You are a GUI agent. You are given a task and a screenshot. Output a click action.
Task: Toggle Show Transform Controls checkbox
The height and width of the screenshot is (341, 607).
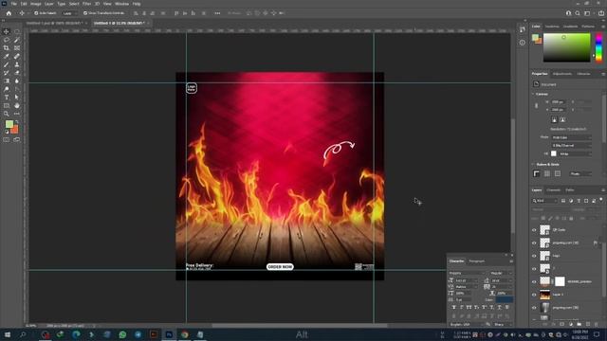click(x=85, y=13)
